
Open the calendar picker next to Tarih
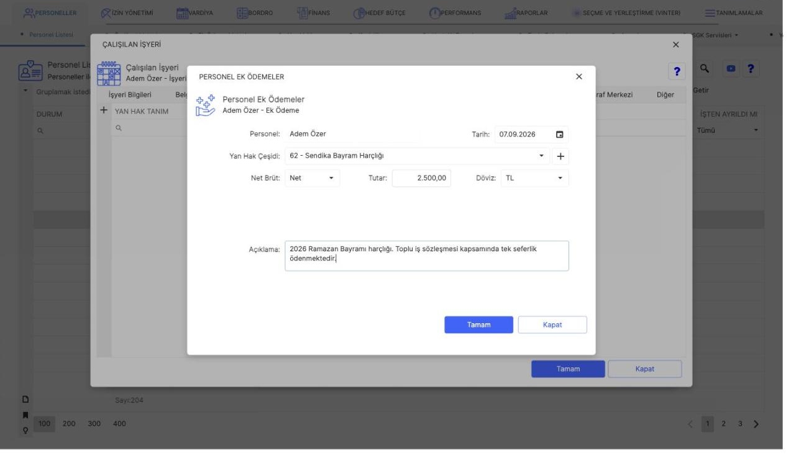(x=559, y=135)
